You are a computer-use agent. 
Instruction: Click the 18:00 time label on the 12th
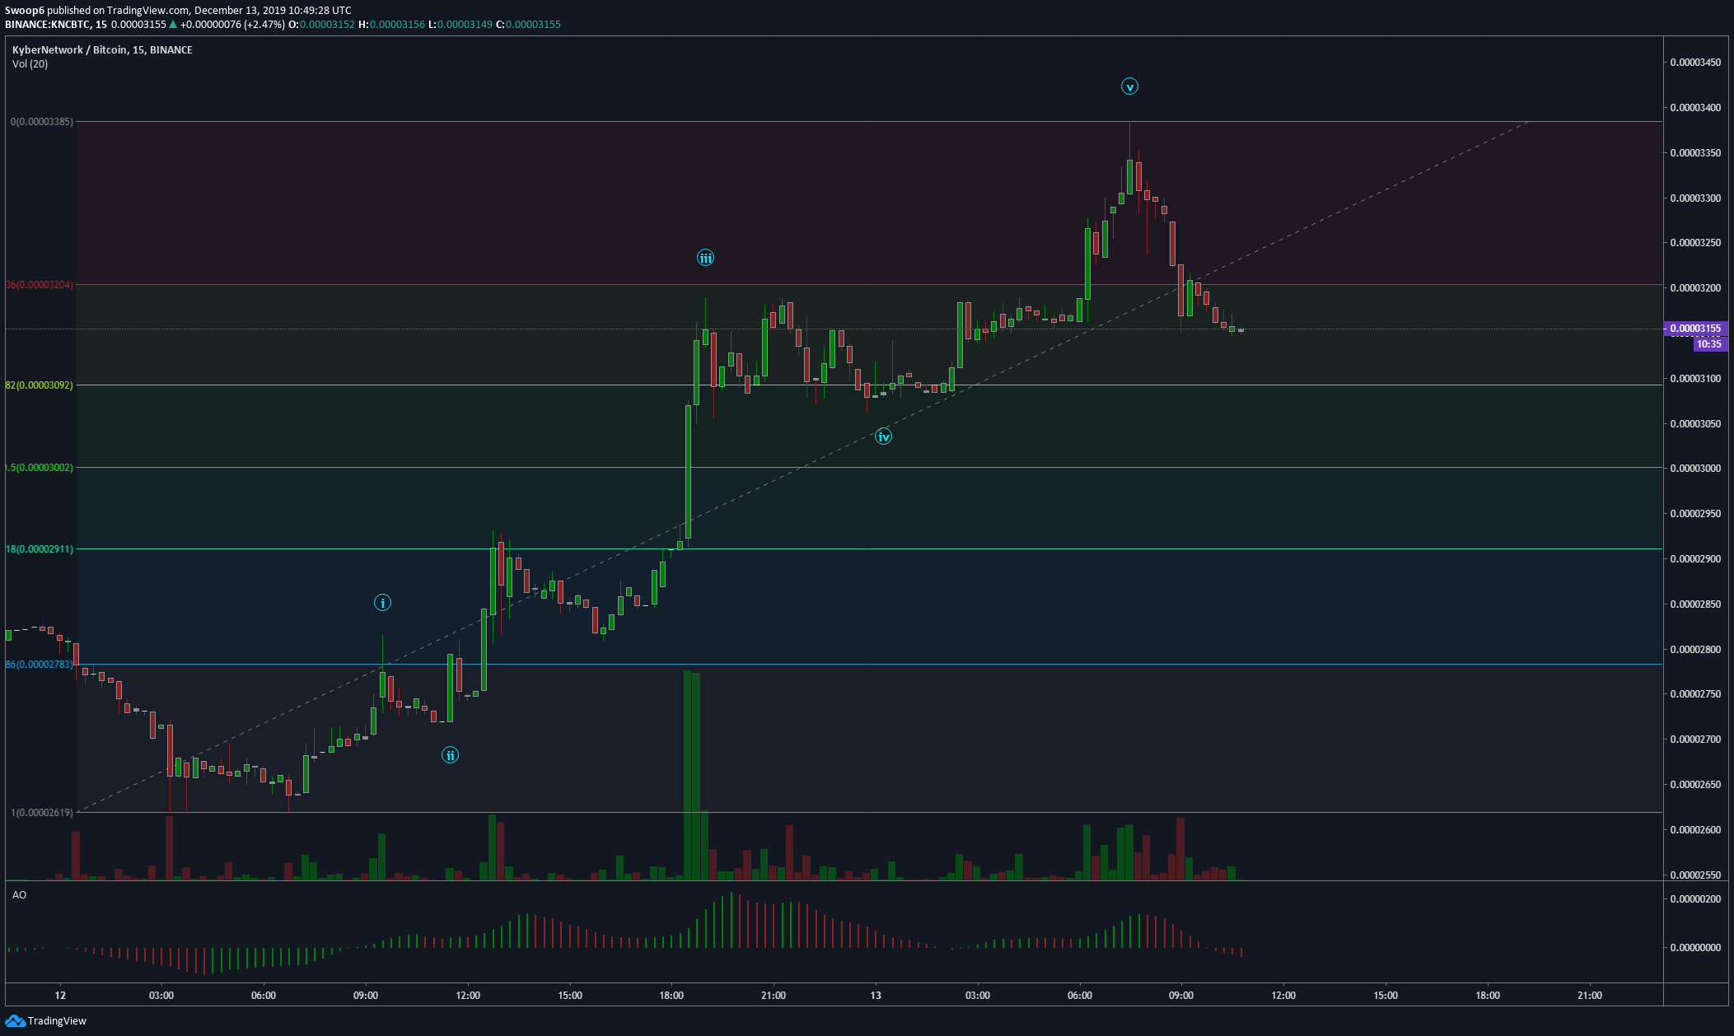[x=671, y=996]
